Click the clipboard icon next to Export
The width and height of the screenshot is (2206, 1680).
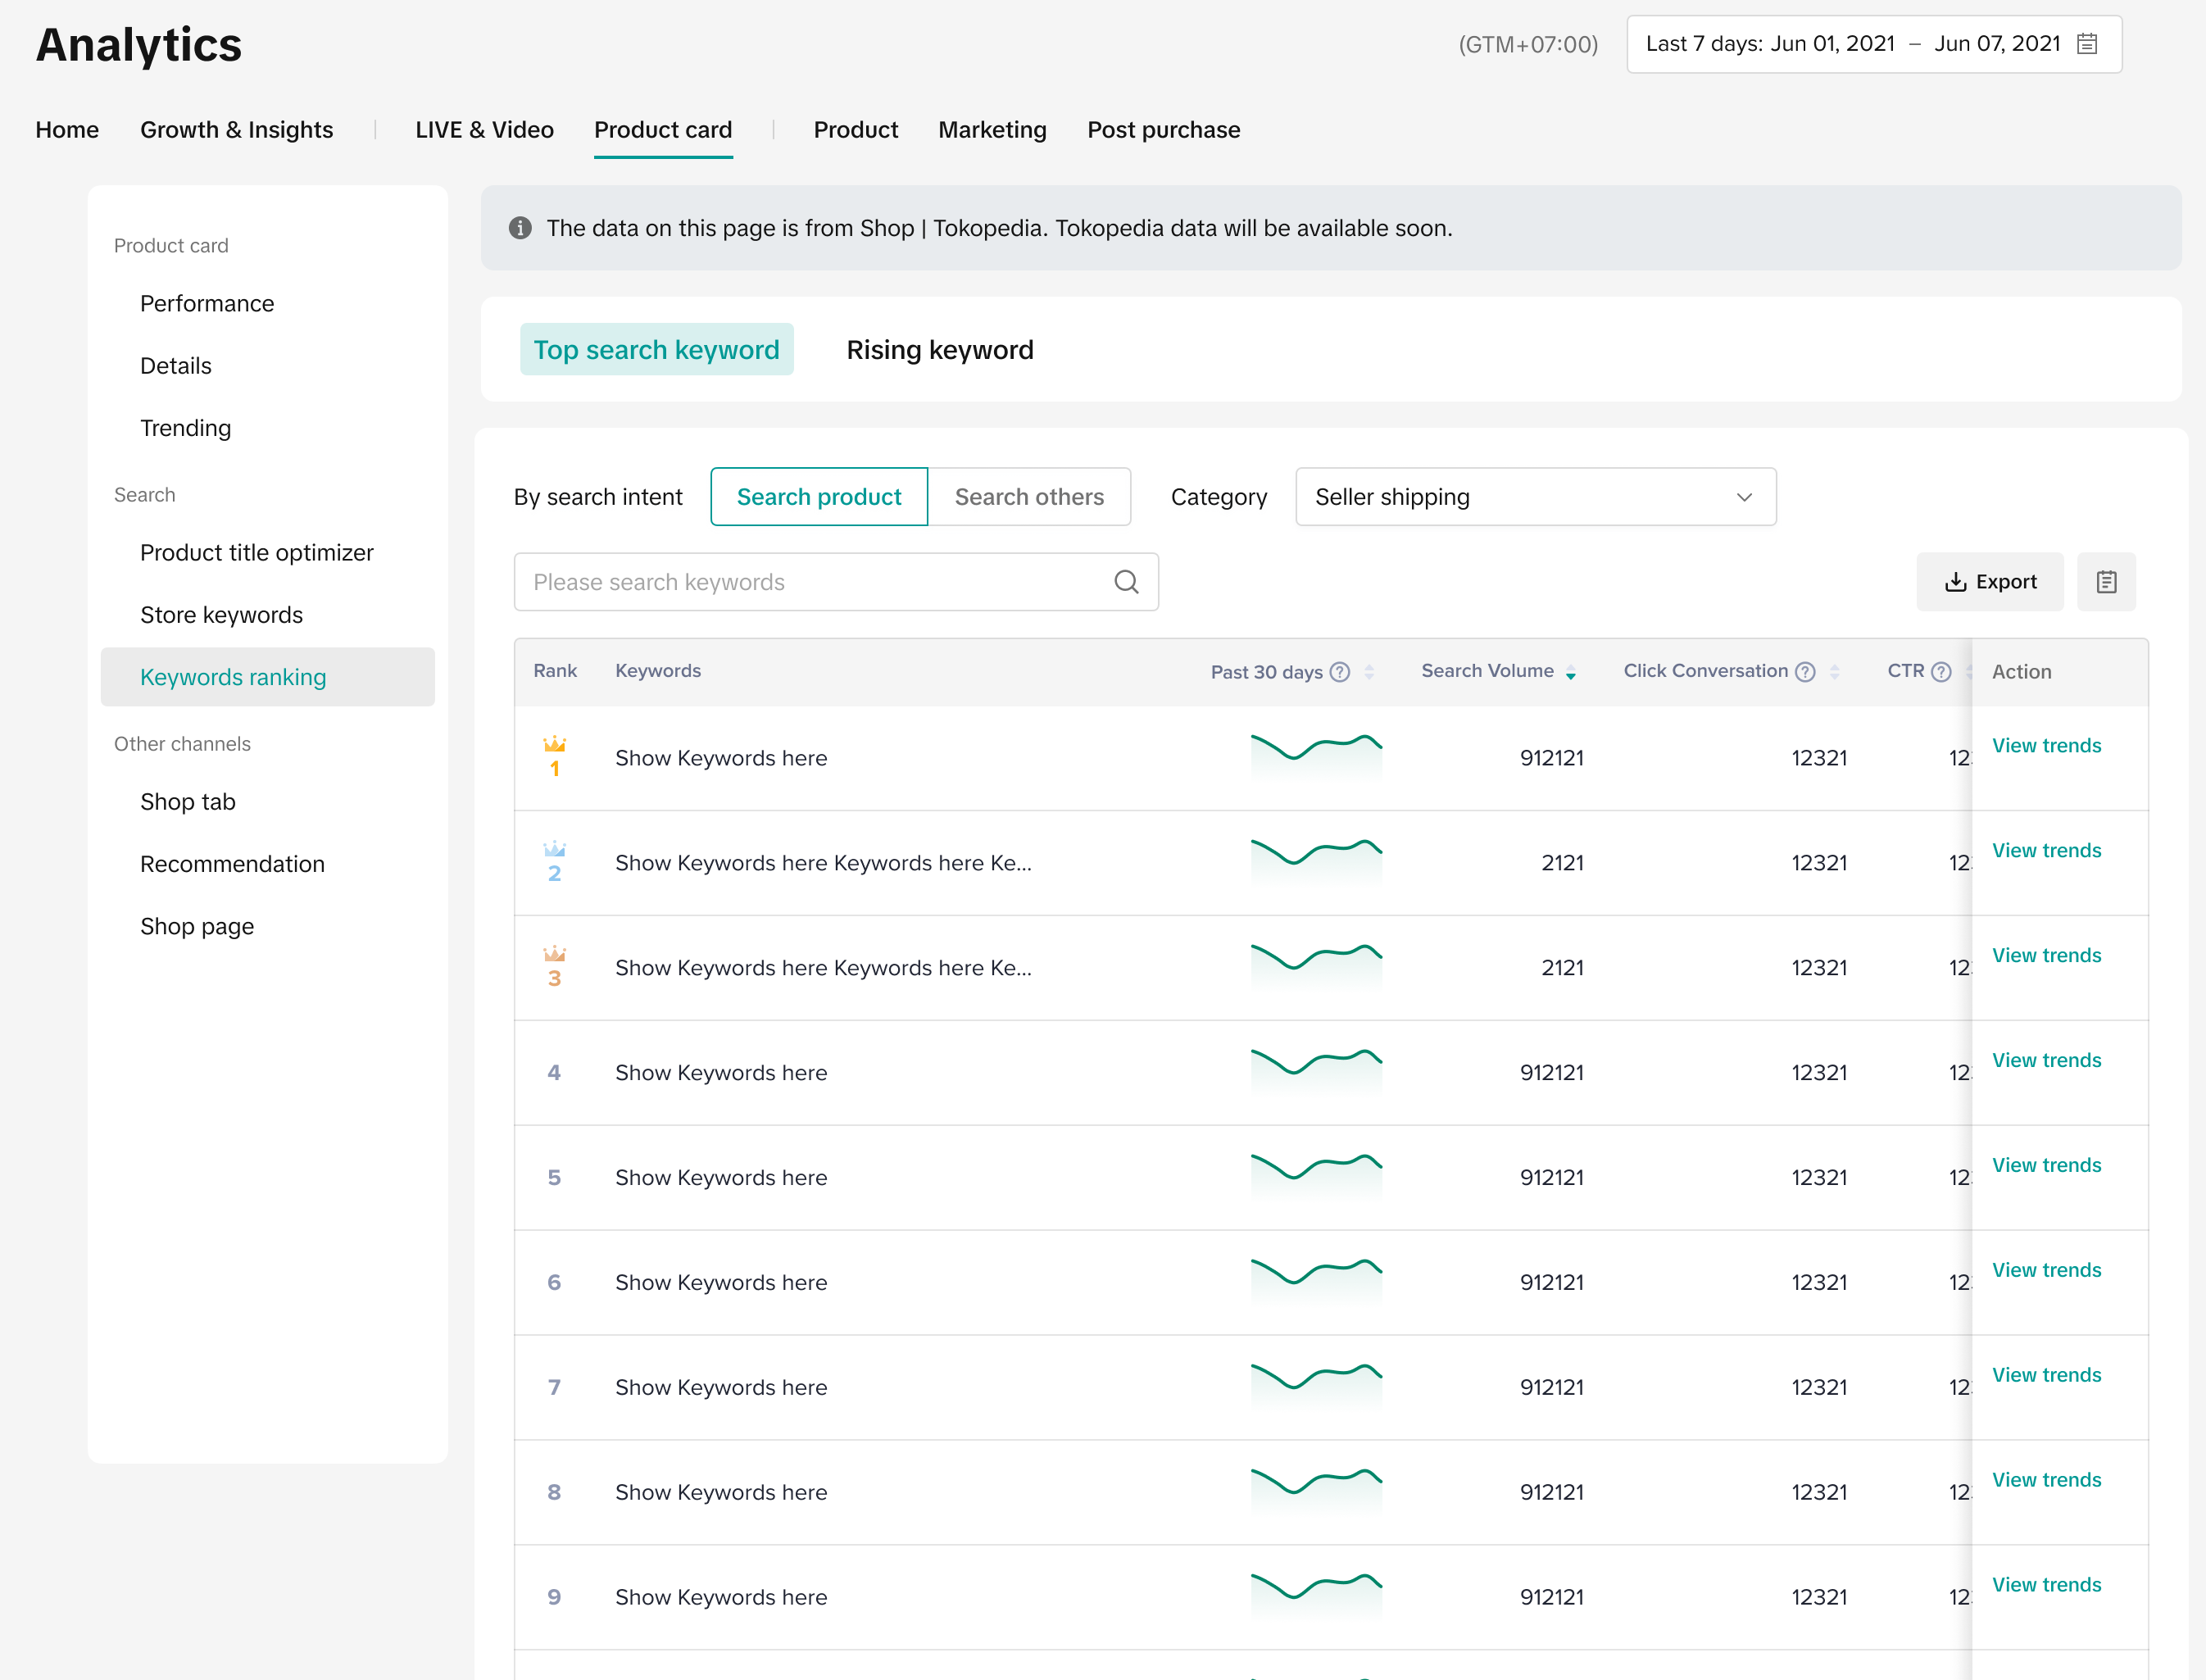pyautogui.click(x=2106, y=582)
